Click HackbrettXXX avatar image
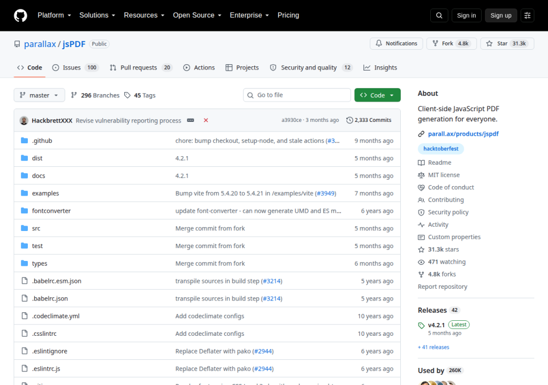This screenshot has width=548, height=385. pos(24,120)
